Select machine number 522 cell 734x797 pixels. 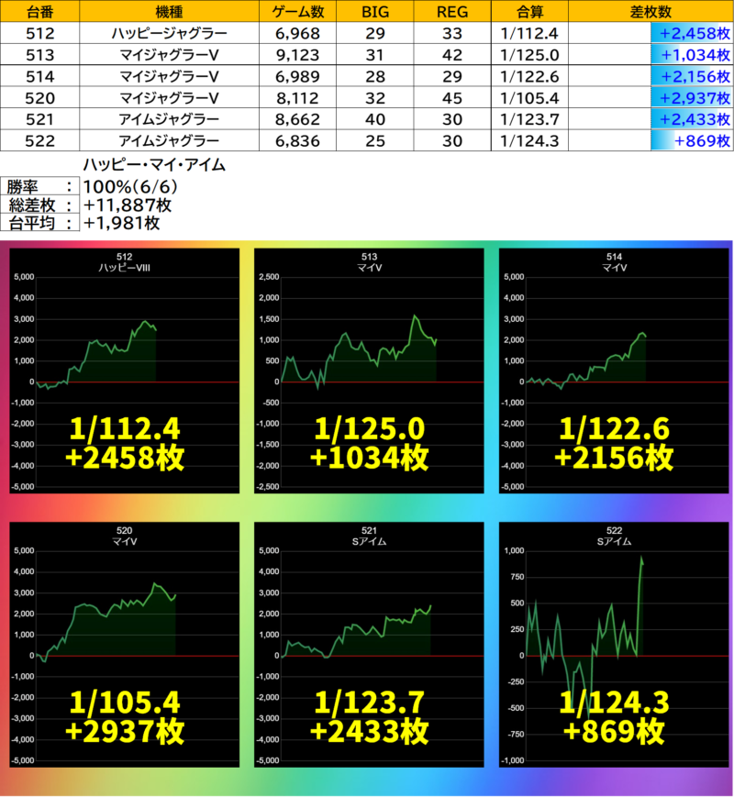tap(39, 141)
